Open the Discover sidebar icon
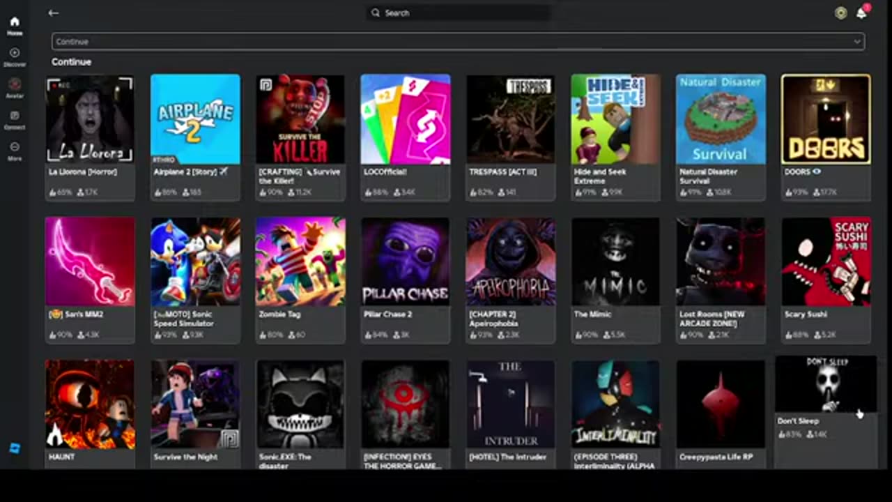The width and height of the screenshot is (892, 502). click(15, 53)
